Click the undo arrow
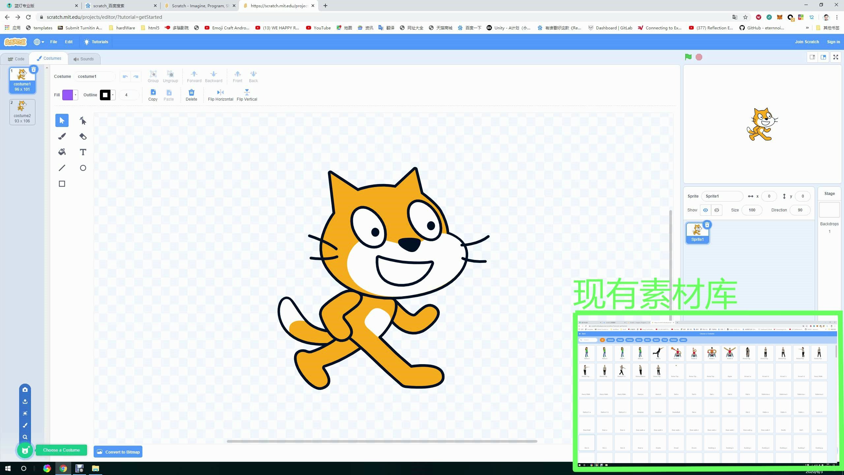This screenshot has height=475, width=844. (x=125, y=77)
